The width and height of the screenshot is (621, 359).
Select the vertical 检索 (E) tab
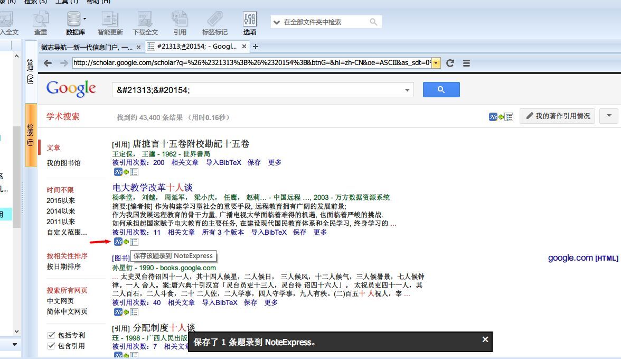click(x=31, y=135)
